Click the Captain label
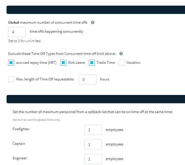 pos(19,144)
